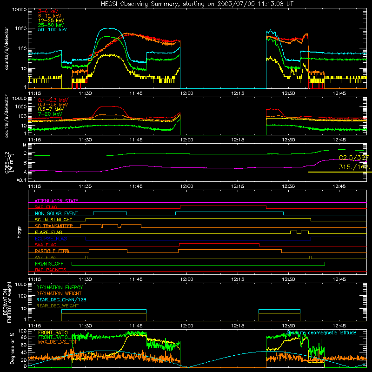372x372 pixels.
Task: Click 12:15 tick under the decimation plot
Action: tap(238, 326)
